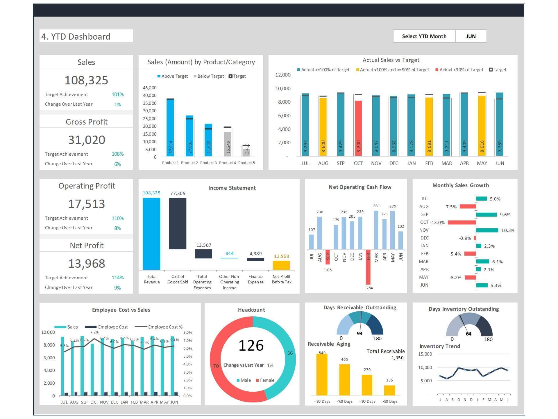Select the MAR cash flow bar 281

pos(376,230)
